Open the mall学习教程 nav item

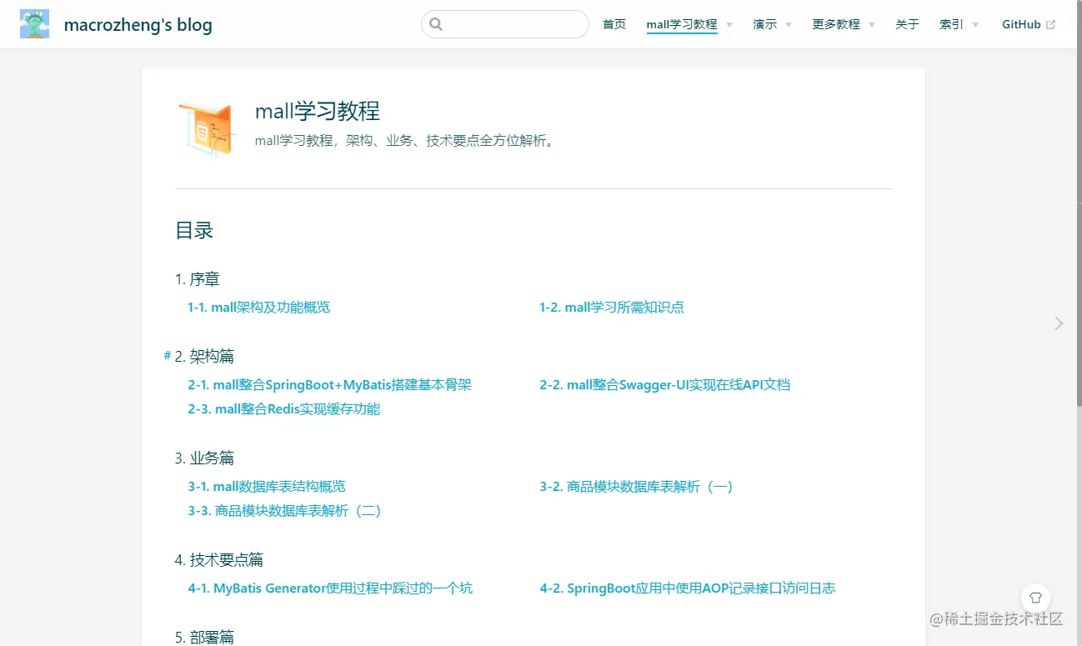coord(682,24)
